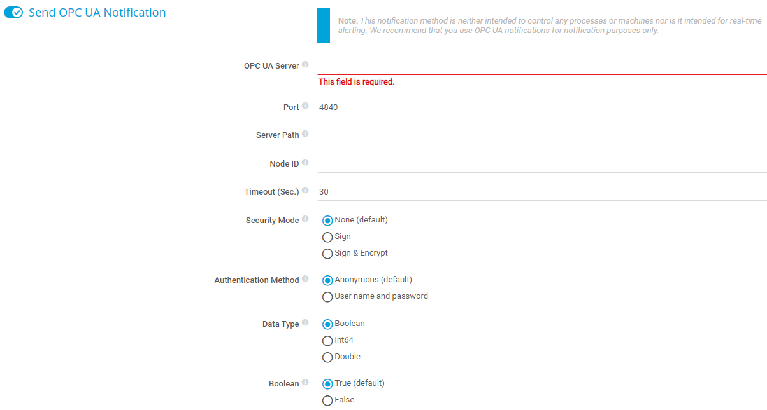This screenshot has height=410, width=767.
Task: Click the Server Path text field
Action: pos(541,135)
